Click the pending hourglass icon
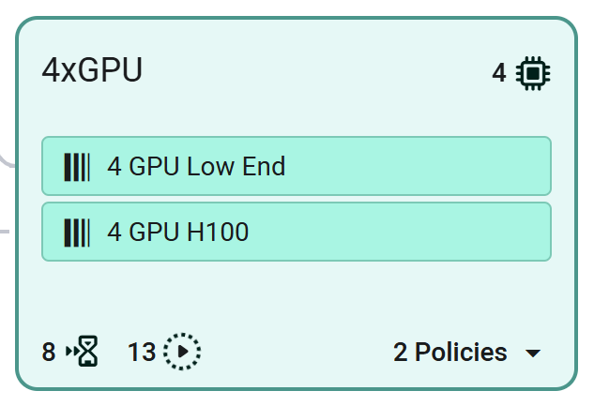 (84, 353)
